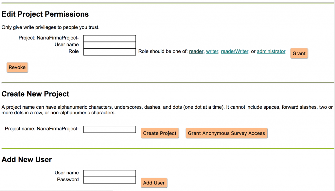Select the reader link to assign reader role
Screen dimensions: 335x191
pos(196,51)
